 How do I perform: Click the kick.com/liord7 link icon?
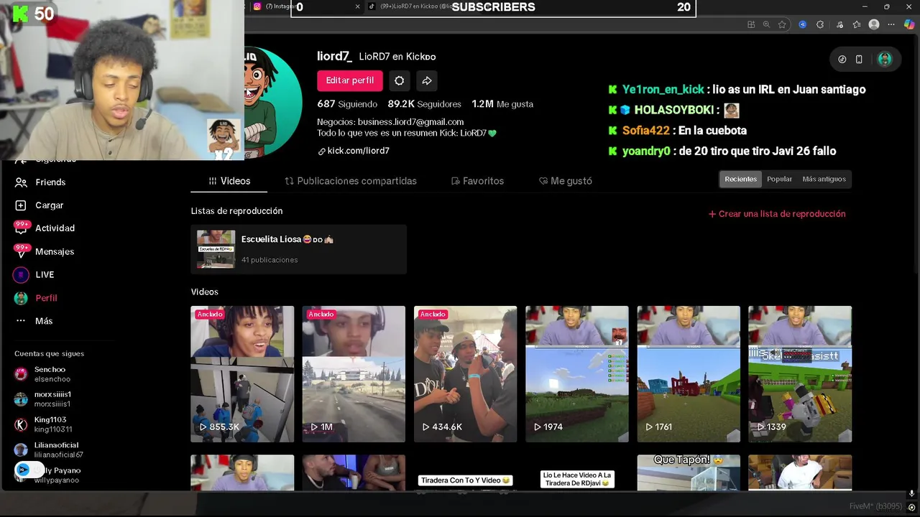point(322,152)
